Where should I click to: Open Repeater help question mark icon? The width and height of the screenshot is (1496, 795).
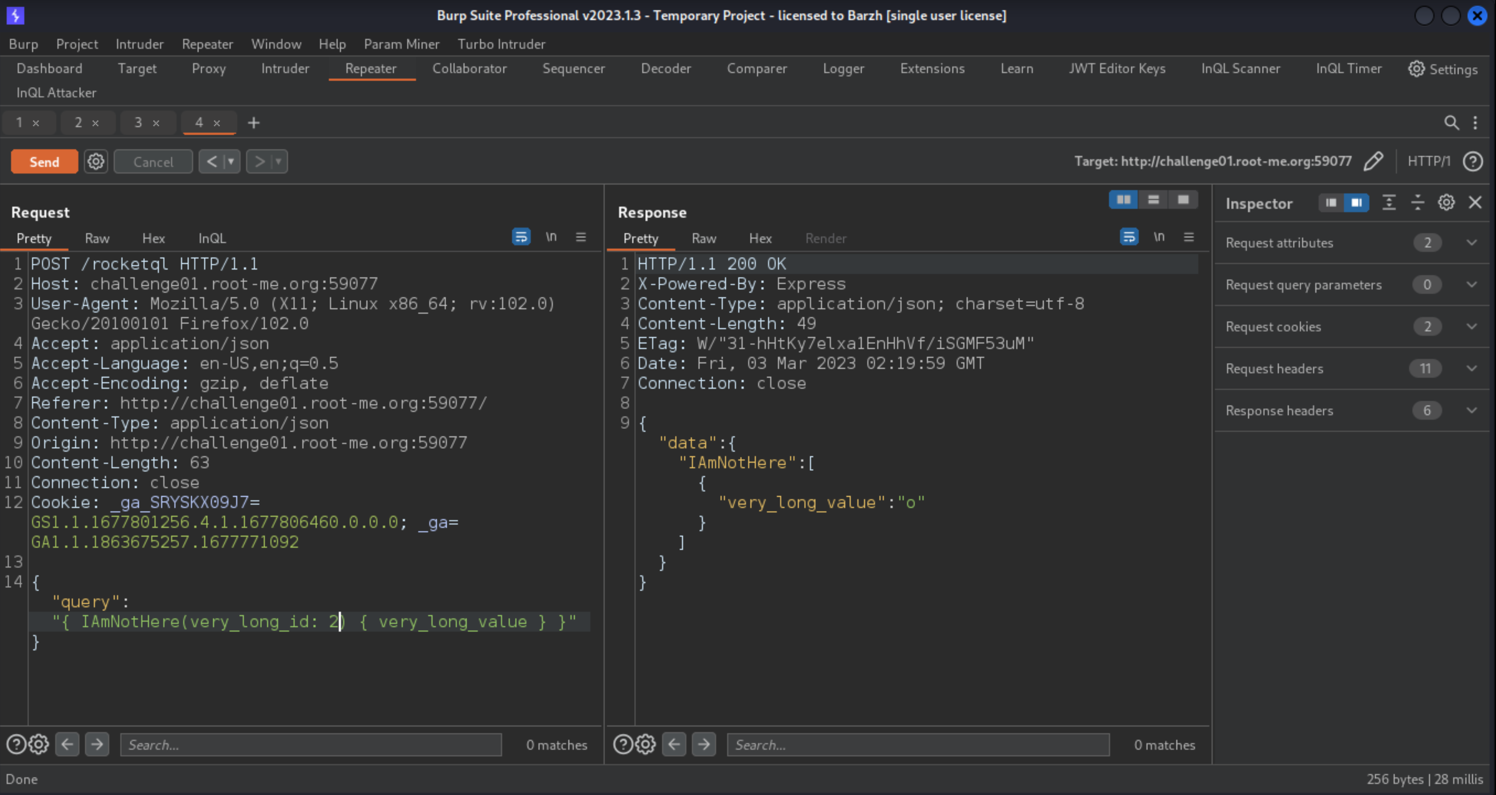(x=1473, y=161)
